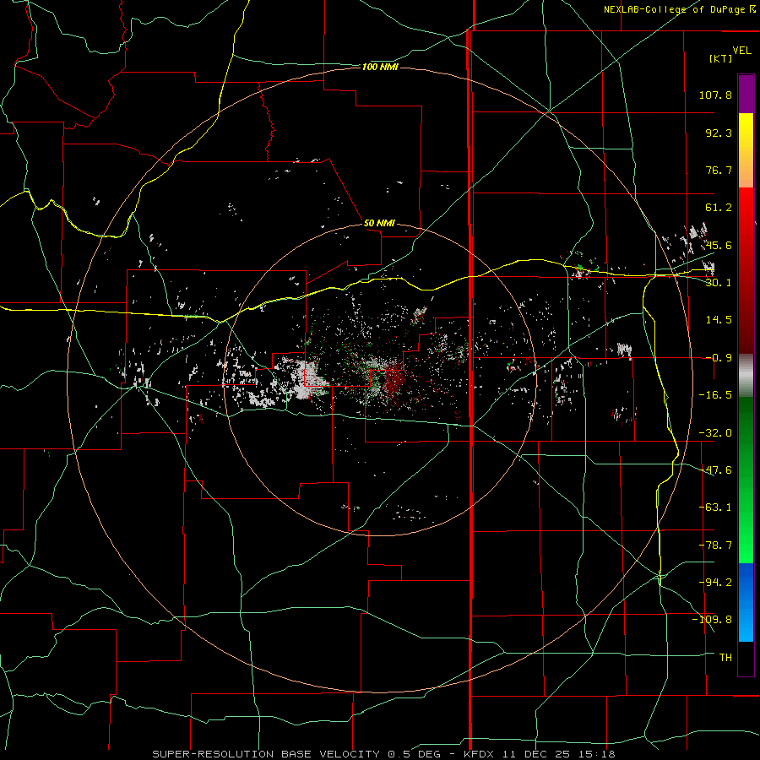The width and height of the screenshot is (760, 760).
Task: Click the 61.2 velocity scale value
Action: (x=719, y=208)
